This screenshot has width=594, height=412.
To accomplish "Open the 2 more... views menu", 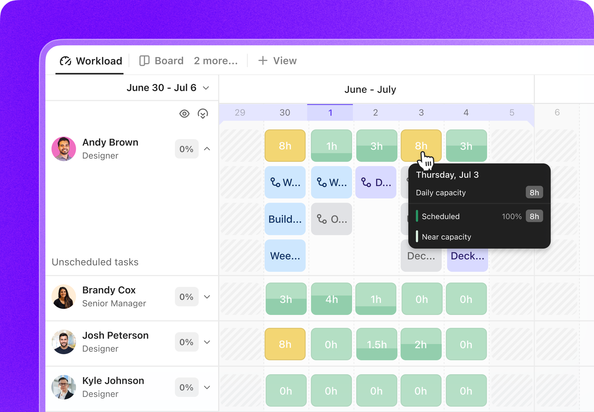I will point(216,61).
